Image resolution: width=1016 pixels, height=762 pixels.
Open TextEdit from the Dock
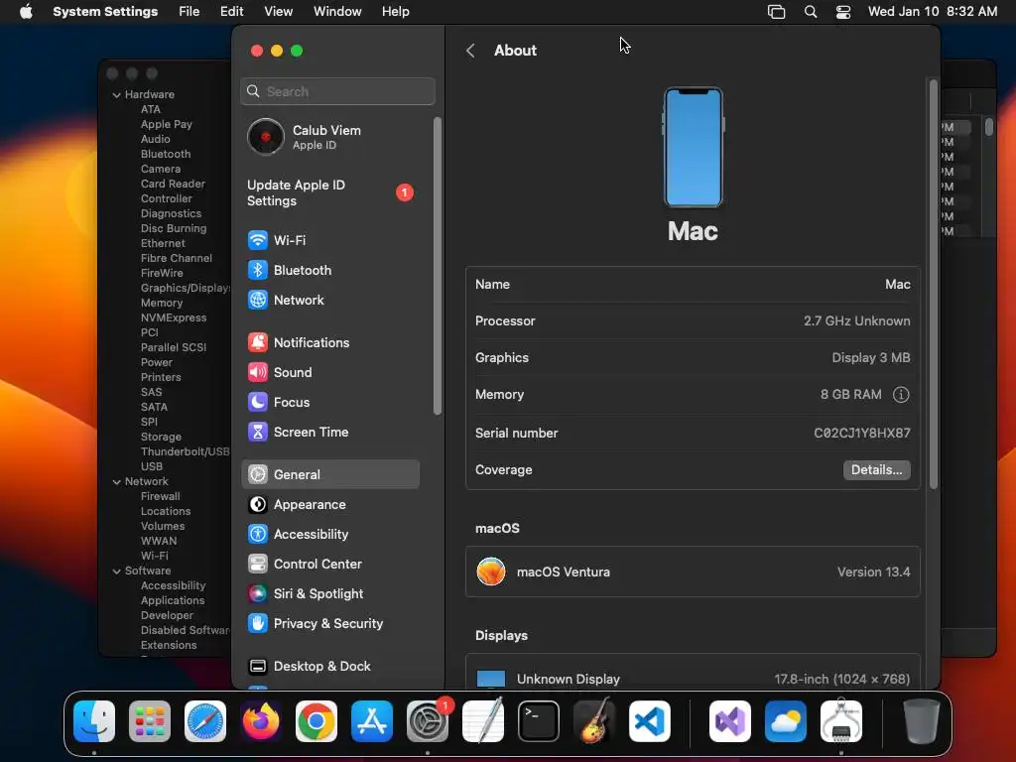(x=483, y=720)
